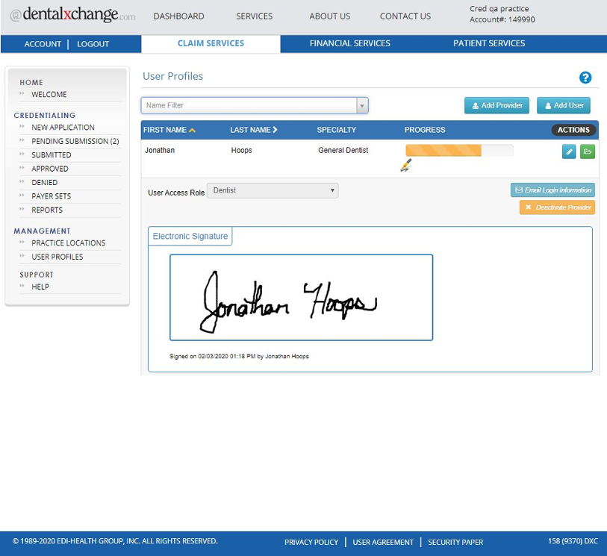
Task: Click the handwritten signature box
Action: (x=301, y=297)
